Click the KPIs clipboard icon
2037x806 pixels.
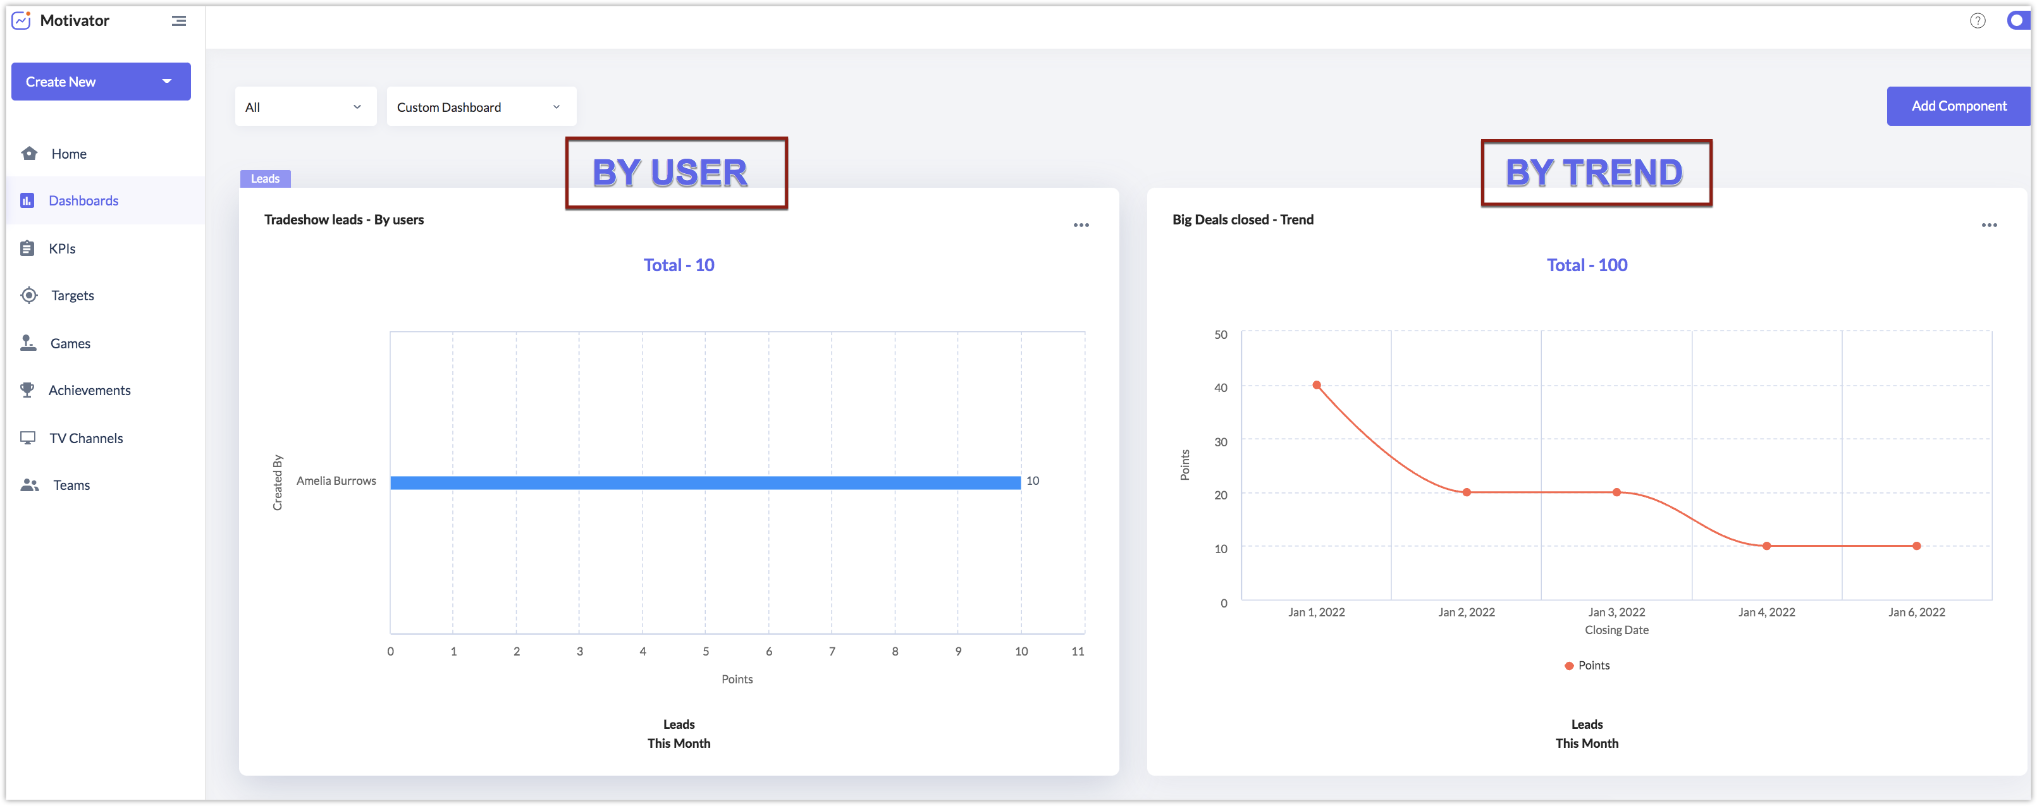tap(27, 248)
